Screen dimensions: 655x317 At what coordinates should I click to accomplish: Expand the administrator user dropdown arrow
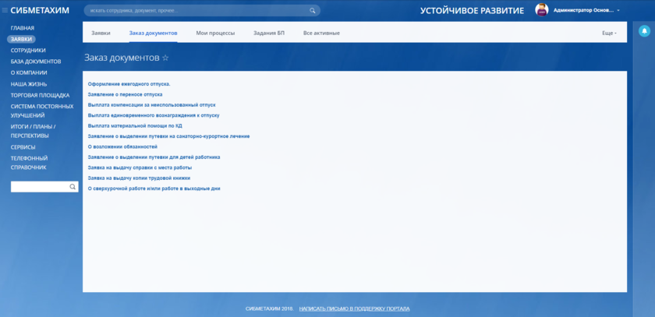click(618, 10)
